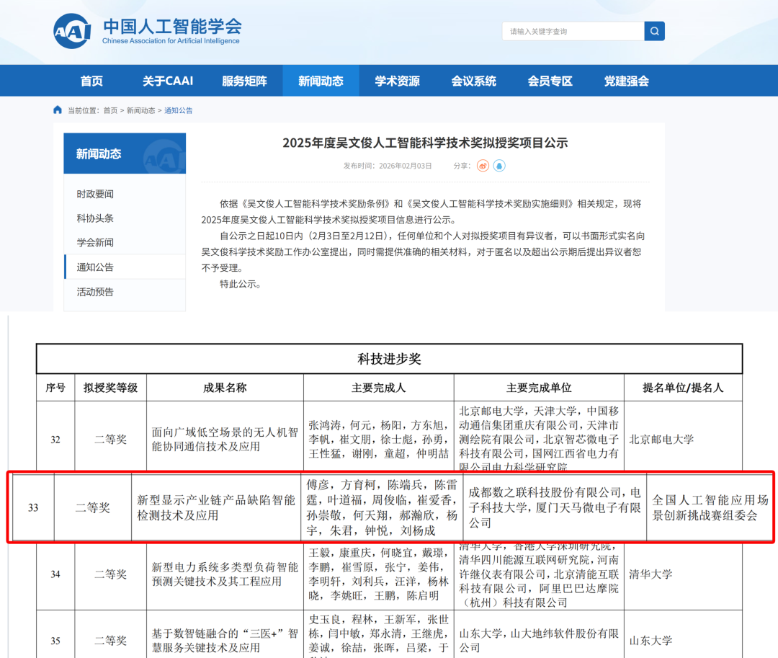Click 新型显示产业链产品缺陷智能检测 project name cell
The height and width of the screenshot is (658, 778).
tap(216, 507)
